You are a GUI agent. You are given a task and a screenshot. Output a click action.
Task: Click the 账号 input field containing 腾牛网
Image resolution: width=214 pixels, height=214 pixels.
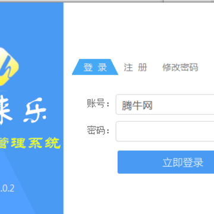(165, 105)
